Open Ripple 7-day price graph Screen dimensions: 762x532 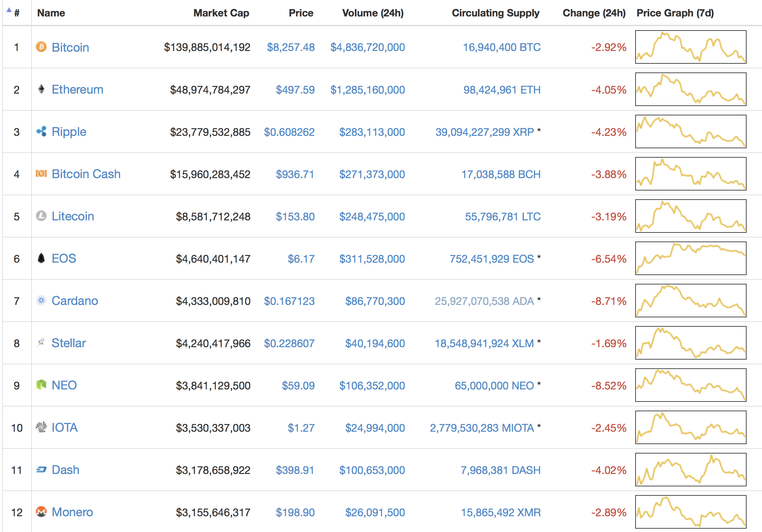click(x=691, y=131)
